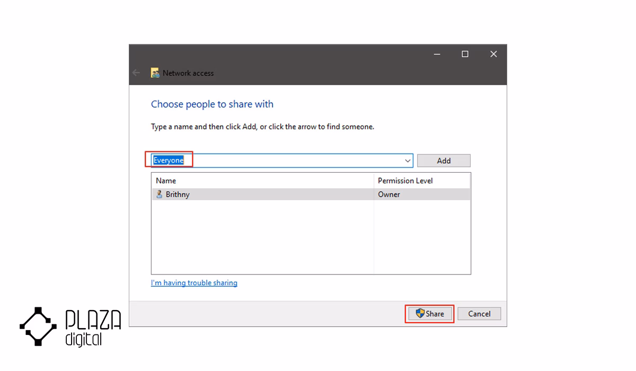
Task: Click the back arrow in title bar
Action: click(x=136, y=73)
